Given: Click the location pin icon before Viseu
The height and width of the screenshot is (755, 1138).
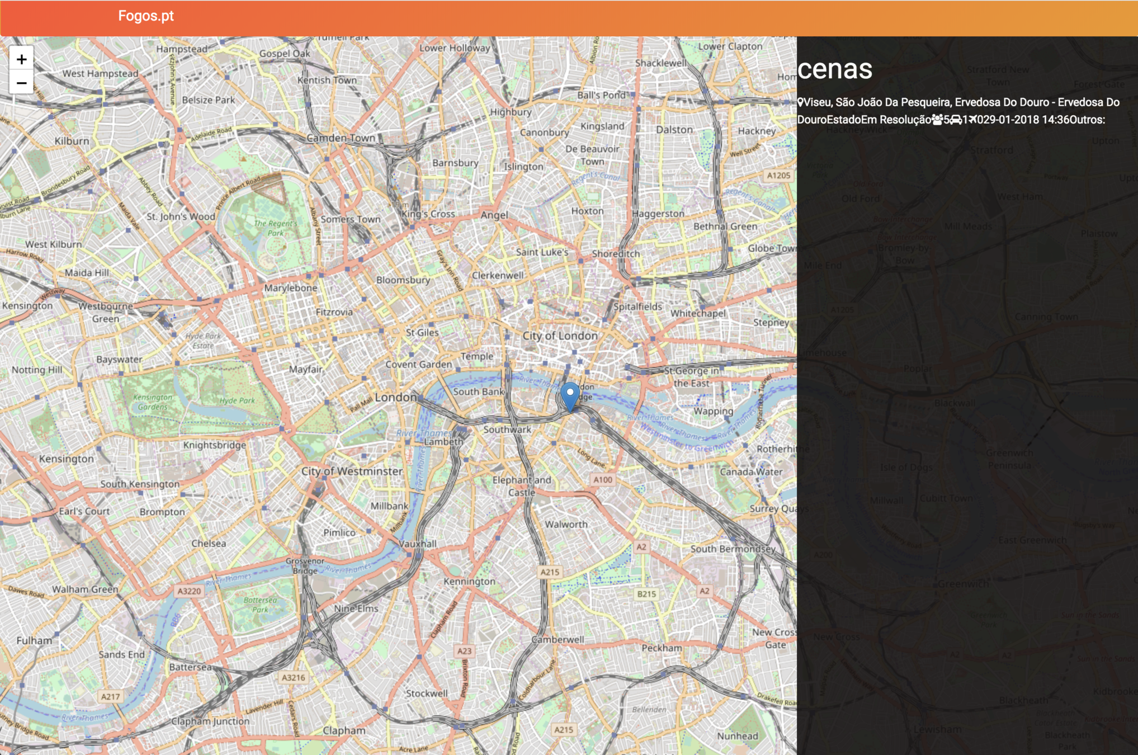Looking at the screenshot, I should click(801, 102).
